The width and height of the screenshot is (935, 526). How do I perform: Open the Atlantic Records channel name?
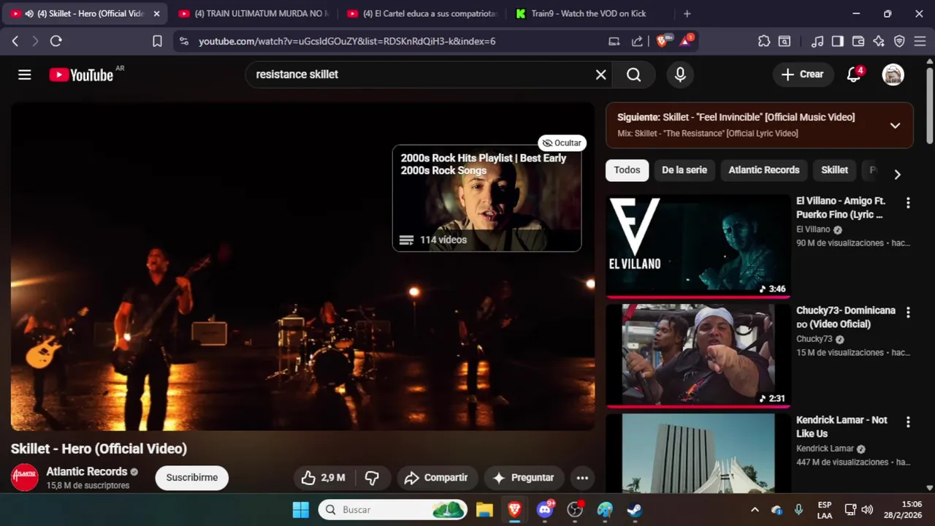click(87, 472)
